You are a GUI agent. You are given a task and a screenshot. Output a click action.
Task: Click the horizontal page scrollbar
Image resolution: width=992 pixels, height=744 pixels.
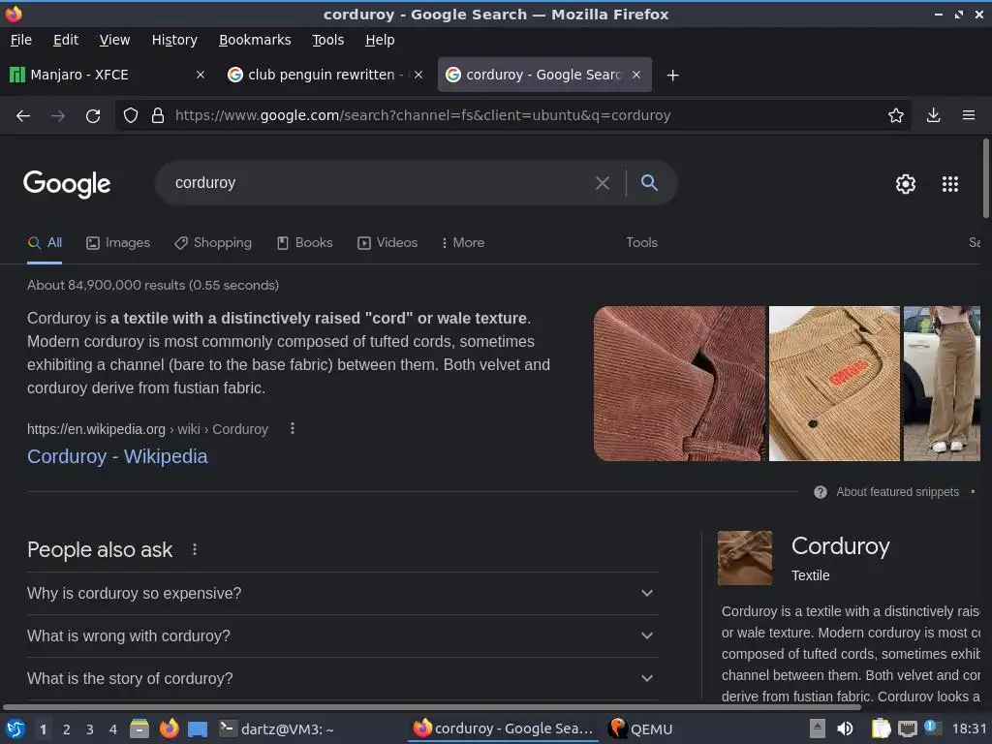coord(431,706)
